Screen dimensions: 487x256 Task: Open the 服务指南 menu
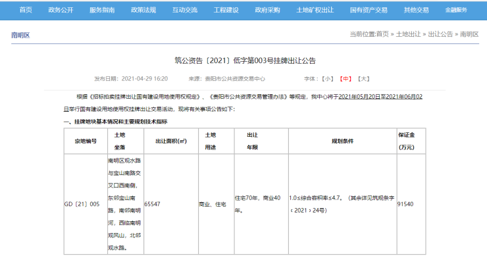click(102, 10)
